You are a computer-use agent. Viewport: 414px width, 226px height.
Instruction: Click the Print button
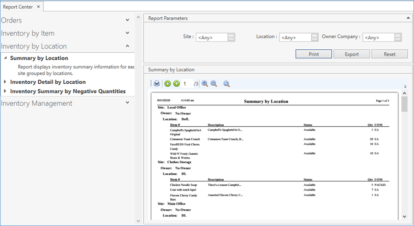coord(314,54)
